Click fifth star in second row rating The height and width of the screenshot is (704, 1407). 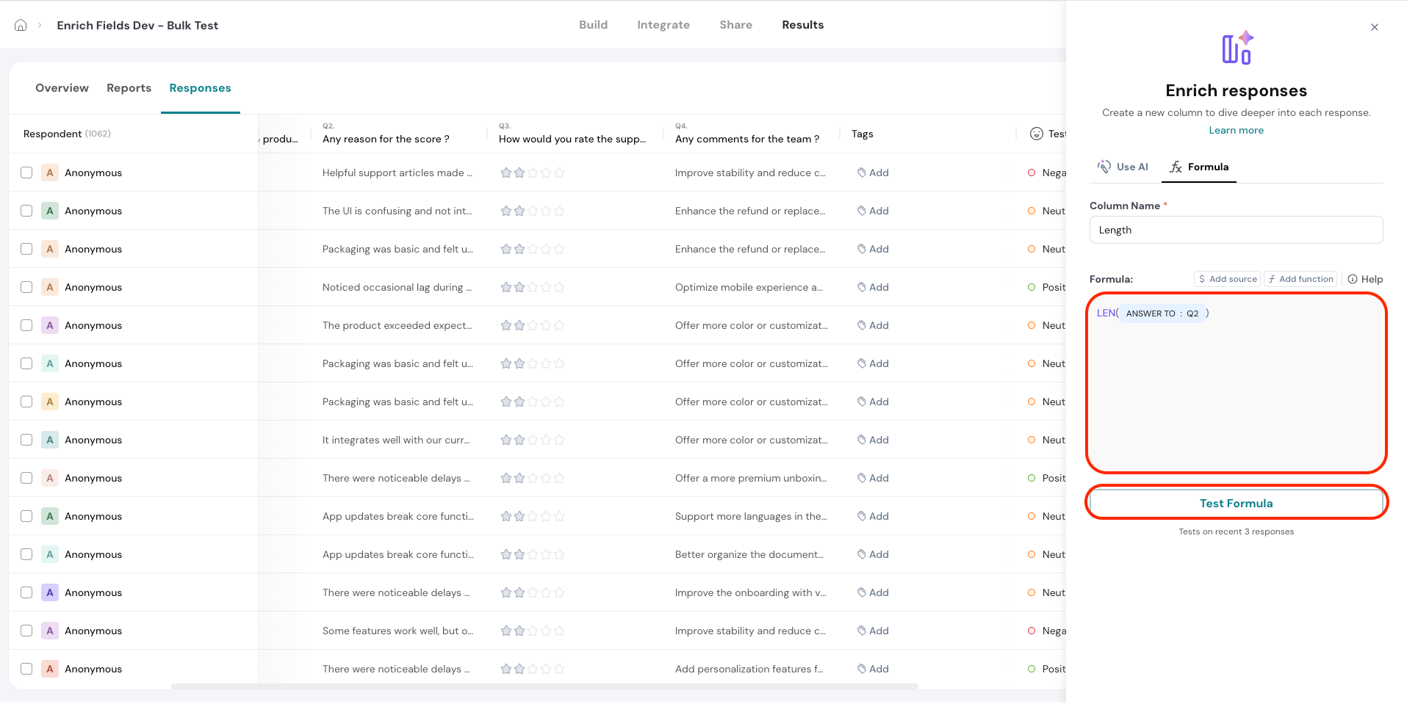tap(559, 211)
